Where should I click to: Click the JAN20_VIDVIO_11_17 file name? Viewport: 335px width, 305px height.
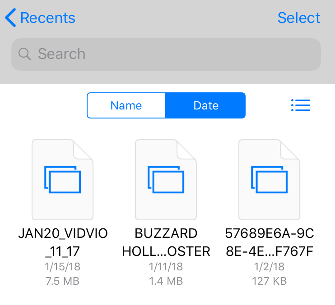pos(63,242)
